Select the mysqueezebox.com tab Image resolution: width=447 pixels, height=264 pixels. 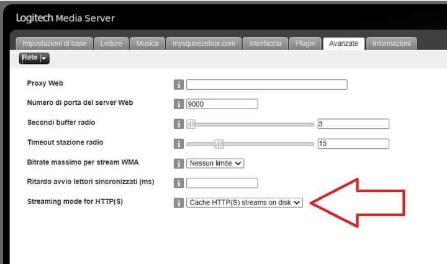point(204,43)
